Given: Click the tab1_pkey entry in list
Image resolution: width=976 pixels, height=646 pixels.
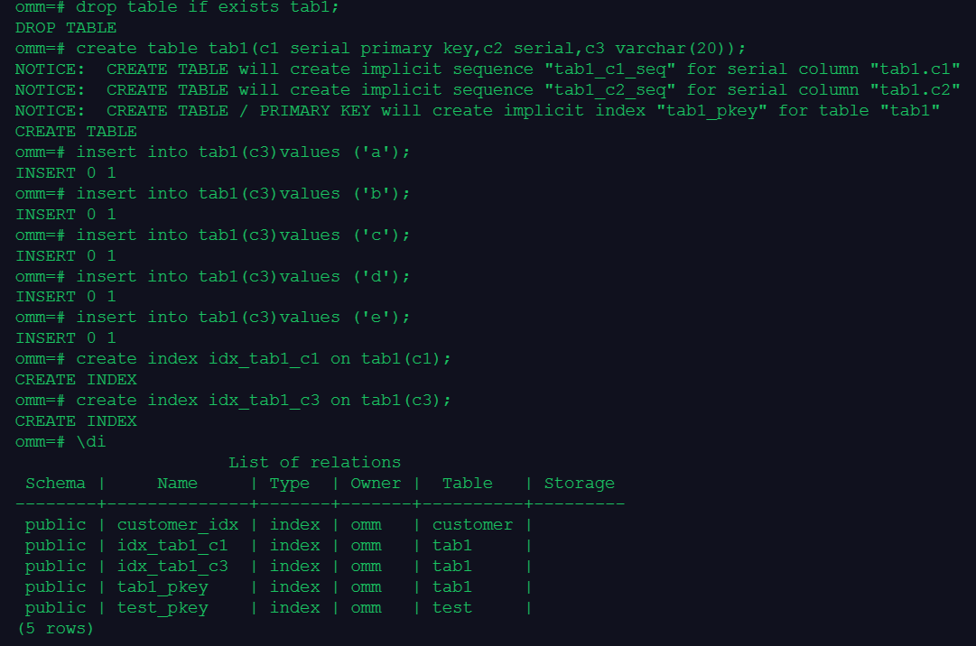Looking at the screenshot, I should pyautogui.click(x=163, y=587).
